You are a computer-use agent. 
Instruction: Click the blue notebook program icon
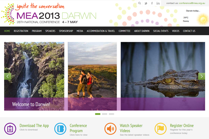pos(60,129)
